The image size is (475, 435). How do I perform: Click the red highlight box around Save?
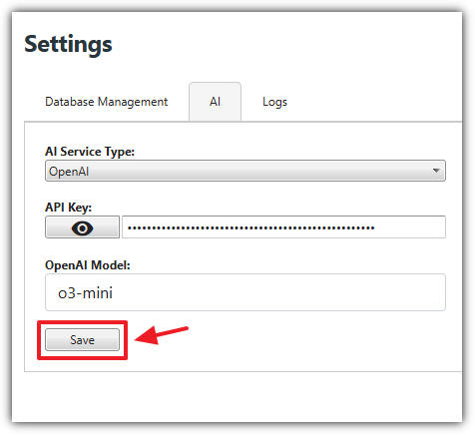(x=82, y=340)
